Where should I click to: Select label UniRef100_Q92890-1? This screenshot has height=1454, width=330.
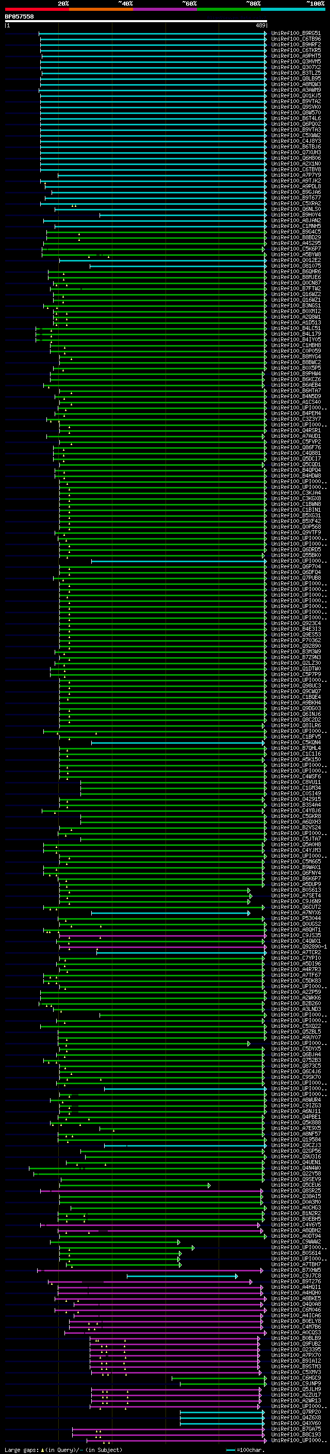point(299,947)
